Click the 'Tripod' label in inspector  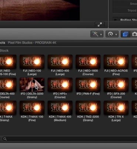click(x=132, y=10)
